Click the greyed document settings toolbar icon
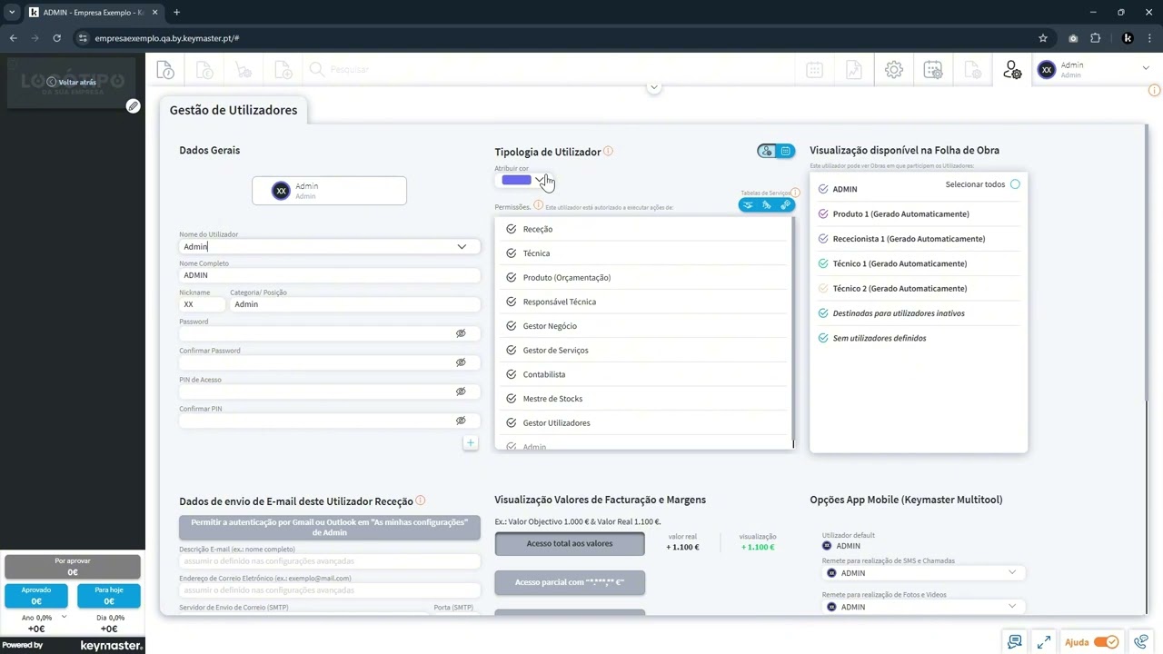Screen dimensions: 1163x654 (972, 70)
